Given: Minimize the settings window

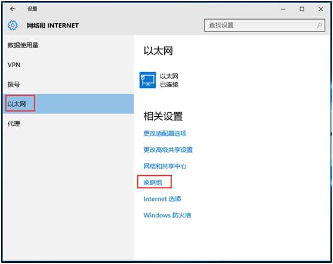Looking at the screenshot, I should point(283,9).
